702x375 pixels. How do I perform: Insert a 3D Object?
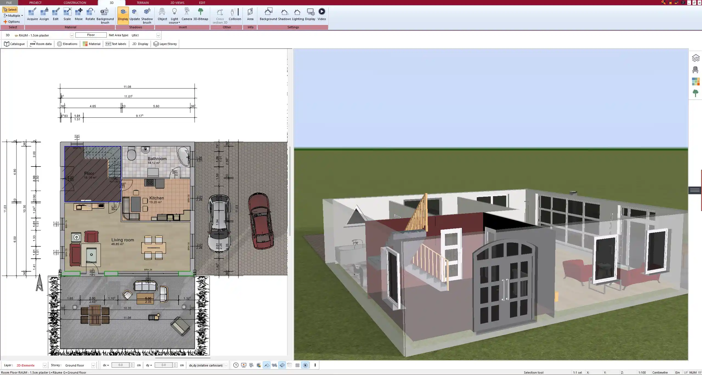tap(162, 14)
